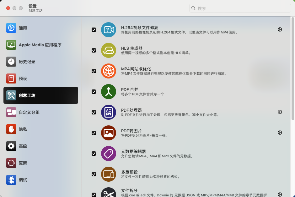Click the HLS 生成器 icon
Screen dimensions: 295x197
[109, 50]
